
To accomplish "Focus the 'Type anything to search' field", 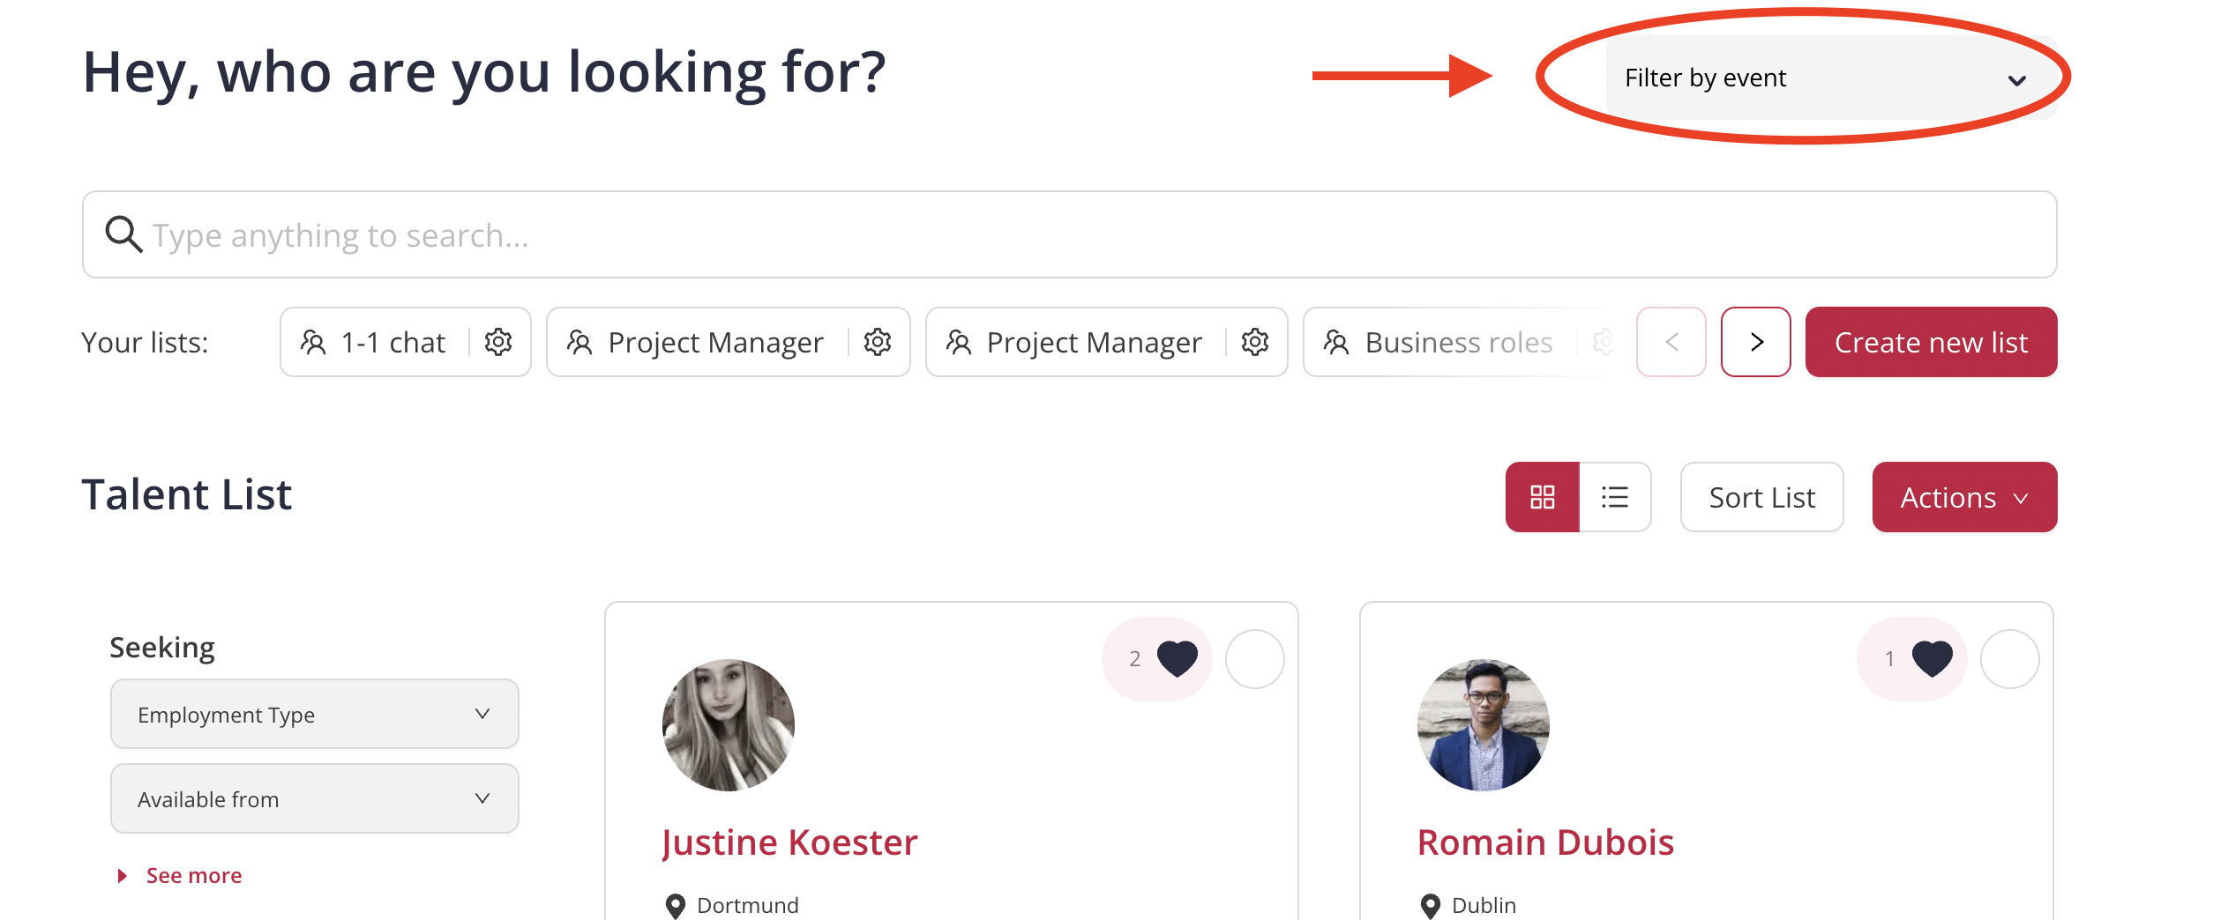I will pos(1069,234).
